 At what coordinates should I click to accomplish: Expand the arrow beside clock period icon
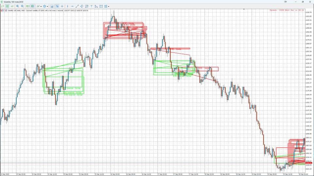pos(47,7)
